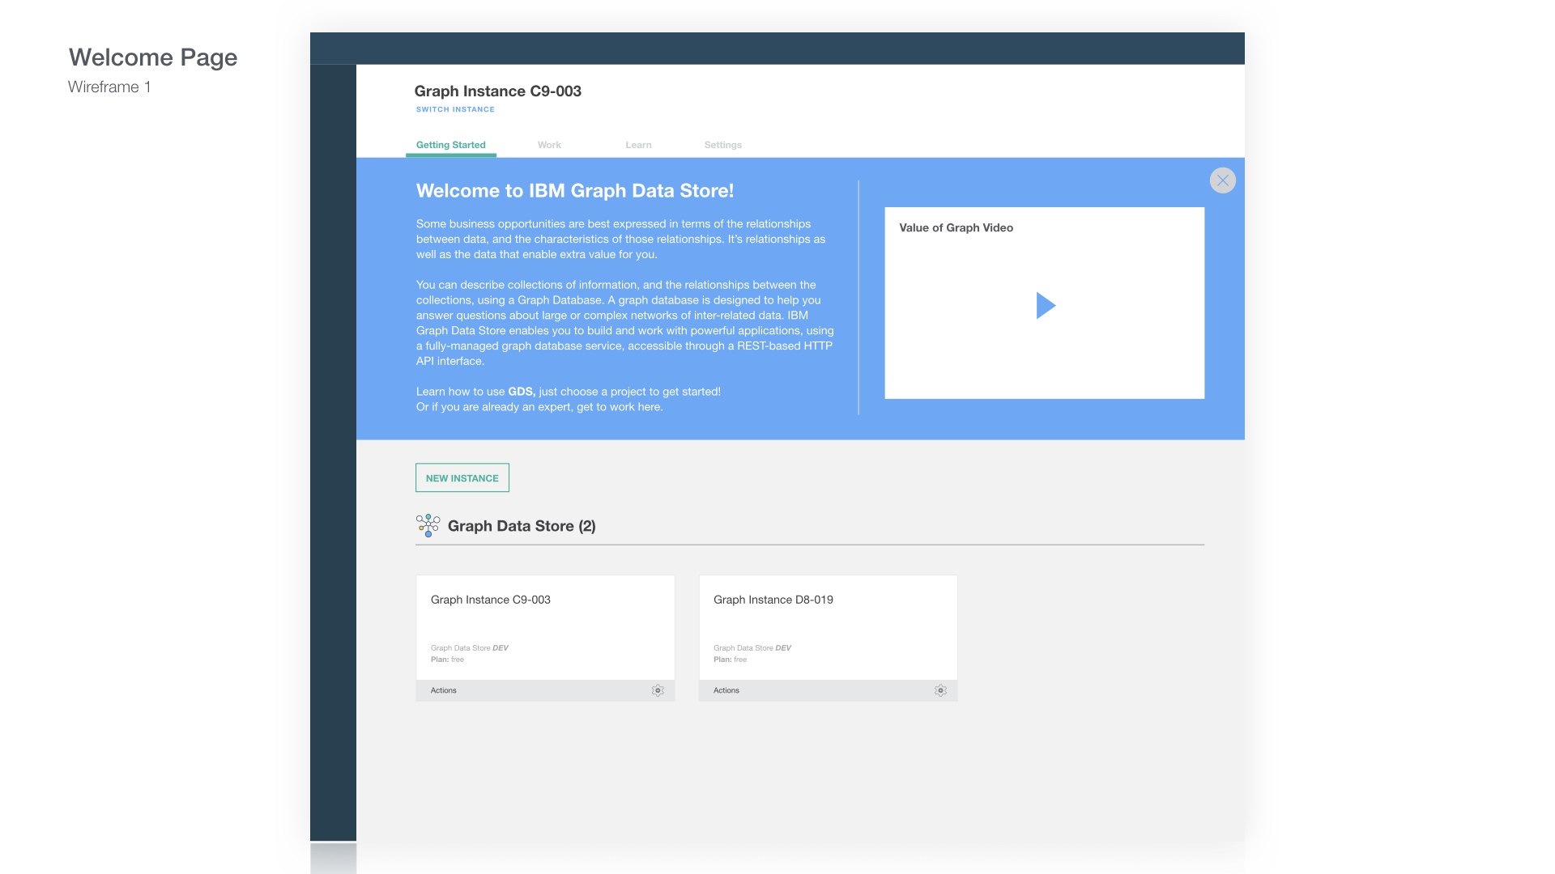Click the Wireframe 1 subtitle label
This screenshot has height=874, width=1555.
coord(109,87)
